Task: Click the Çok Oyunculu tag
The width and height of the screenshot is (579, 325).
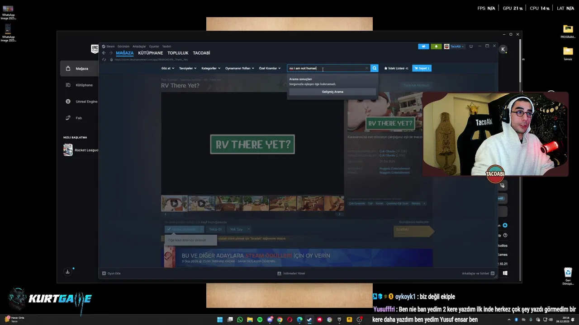Action: click(x=357, y=204)
